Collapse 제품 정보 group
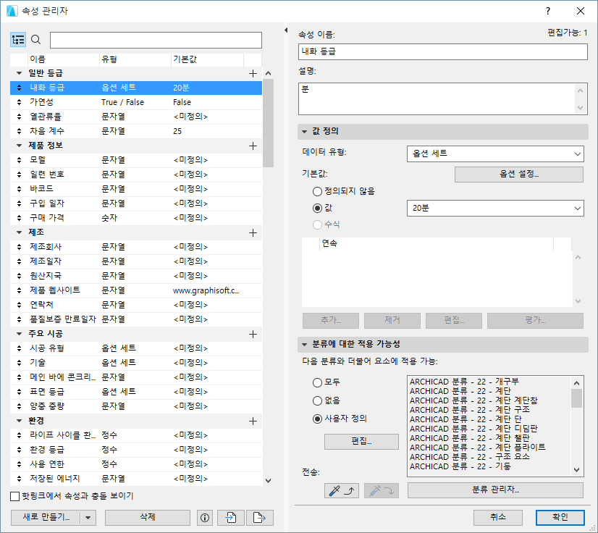598x533 pixels. click(19, 146)
